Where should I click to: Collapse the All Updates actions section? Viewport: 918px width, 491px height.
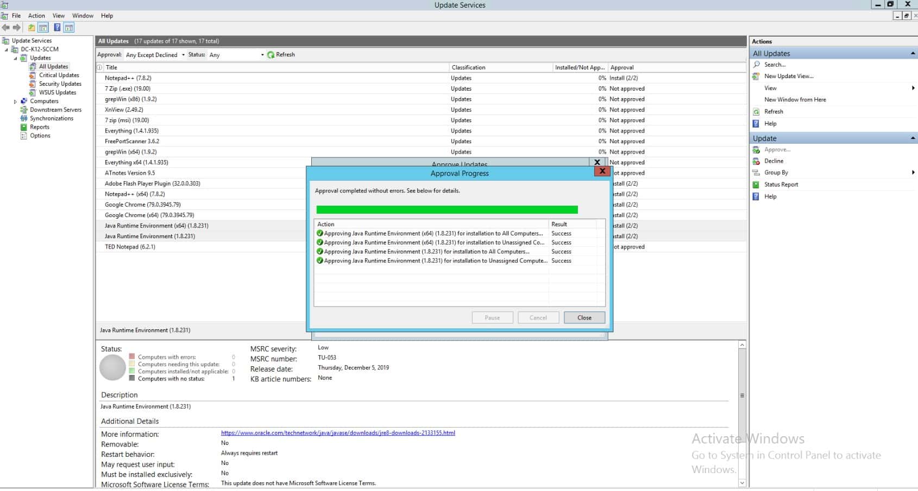[x=911, y=53]
